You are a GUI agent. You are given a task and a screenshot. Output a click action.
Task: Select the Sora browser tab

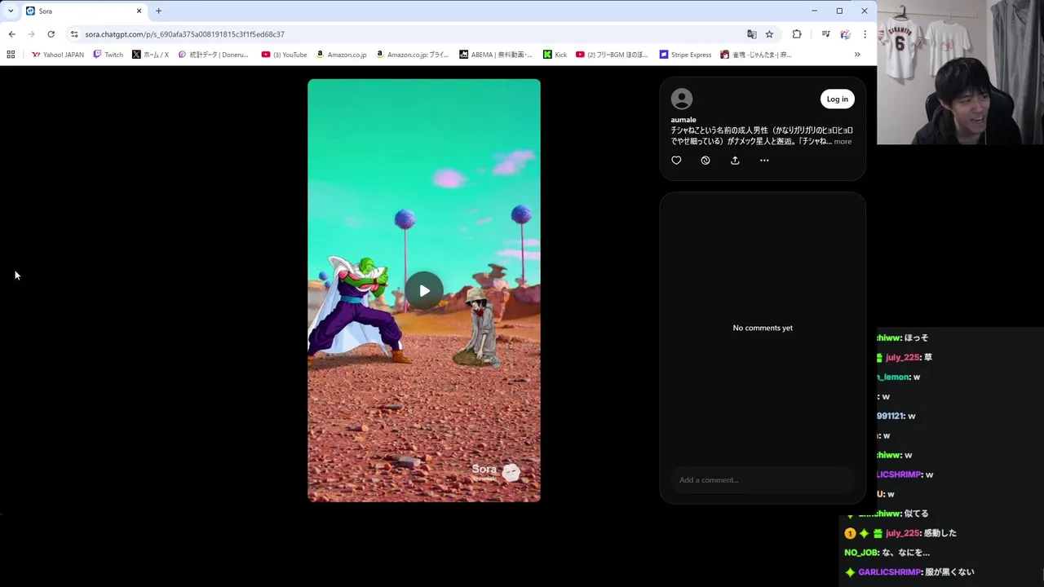pyautogui.click(x=83, y=11)
